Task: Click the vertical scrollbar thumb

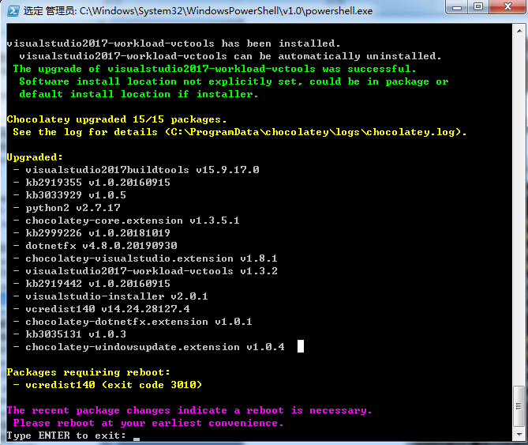Action: point(519,406)
